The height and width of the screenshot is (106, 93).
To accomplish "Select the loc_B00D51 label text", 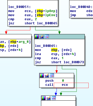I will pyautogui.click(x=19, y=7).
